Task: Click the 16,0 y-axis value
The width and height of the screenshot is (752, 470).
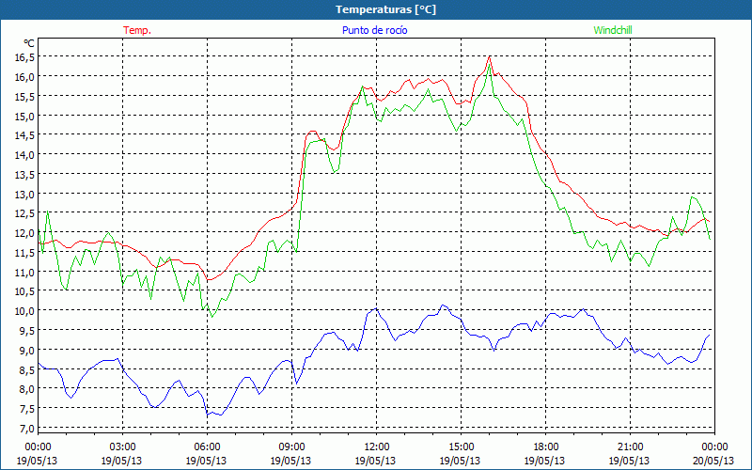Action: 24,77
